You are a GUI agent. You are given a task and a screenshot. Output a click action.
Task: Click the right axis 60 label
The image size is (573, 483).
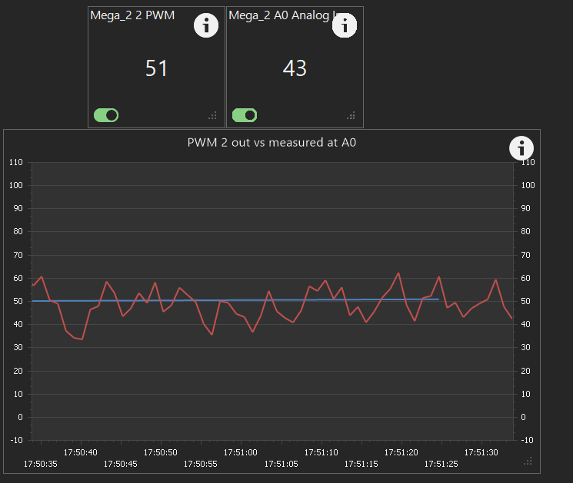(525, 278)
